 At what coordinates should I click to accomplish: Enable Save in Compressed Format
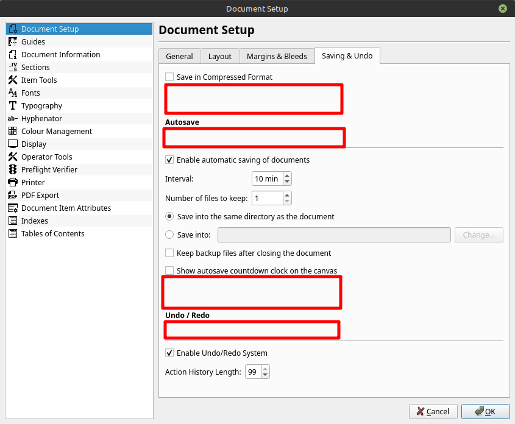point(169,77)
